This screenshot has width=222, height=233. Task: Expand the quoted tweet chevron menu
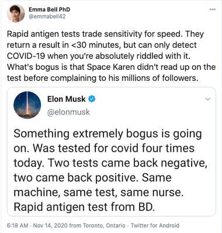(x=208, y=100)
